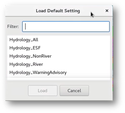Highlight Hydrology_WarningAdvisory in the list
This screenshot has width=125, height=113.
tap(59, 73)
